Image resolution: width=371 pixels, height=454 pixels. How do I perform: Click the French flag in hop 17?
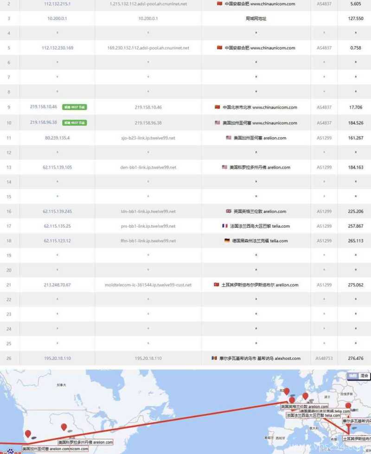point(225,226)
